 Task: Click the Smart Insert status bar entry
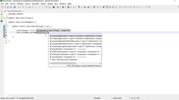[x=117, y=98]
